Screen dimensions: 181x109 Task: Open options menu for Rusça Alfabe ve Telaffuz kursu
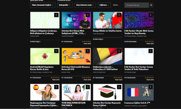coord(119,15)
